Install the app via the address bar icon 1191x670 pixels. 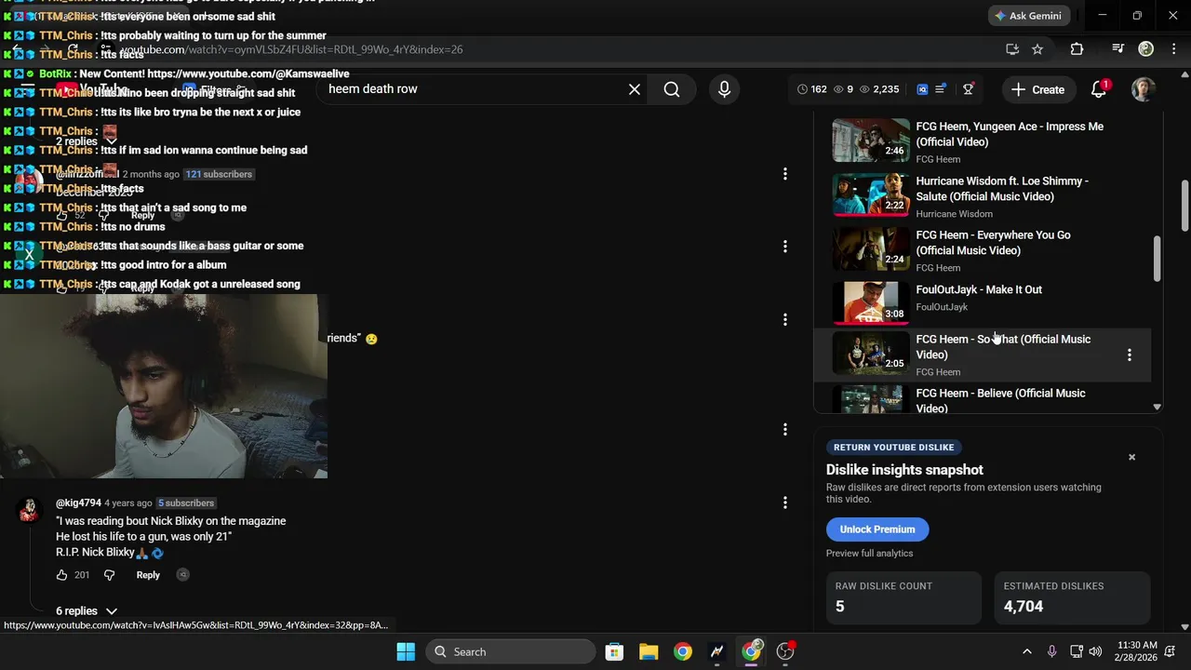point(1012,49)
